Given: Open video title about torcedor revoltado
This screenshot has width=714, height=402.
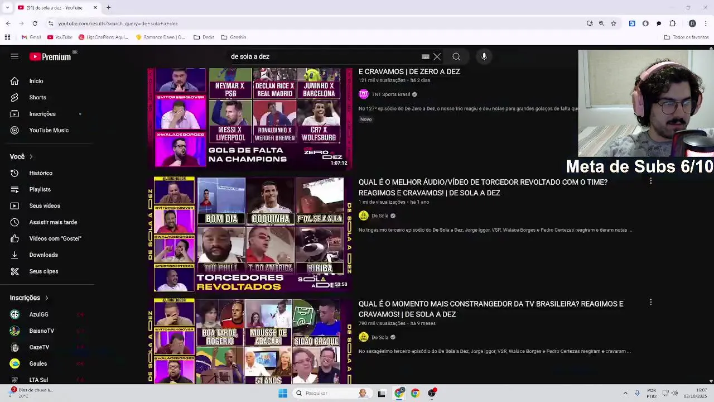Looking at the screenshot, I should click(x=483, y=188).
